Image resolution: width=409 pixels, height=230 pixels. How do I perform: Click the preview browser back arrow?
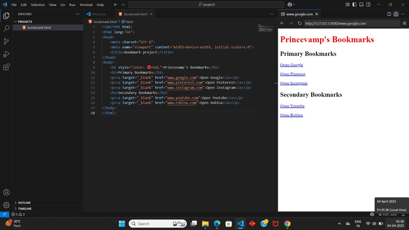tap(282, 23)
